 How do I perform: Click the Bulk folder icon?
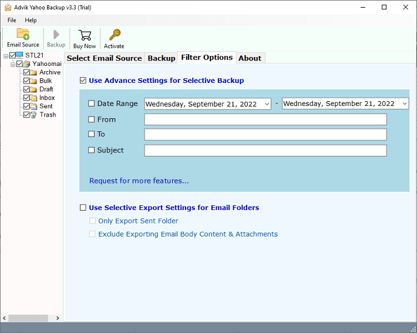click(33, 81)
